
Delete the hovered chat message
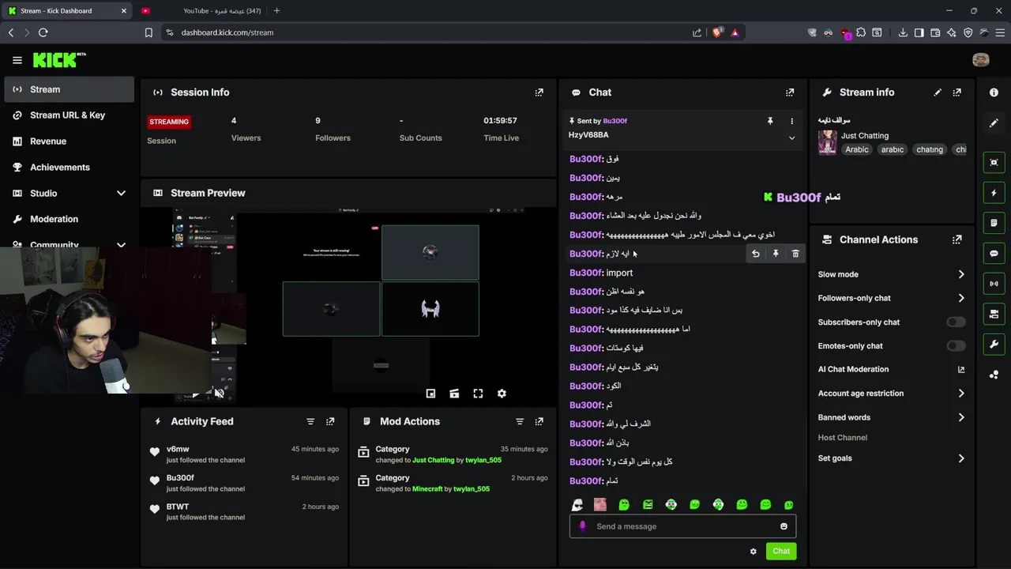[795, 254]
